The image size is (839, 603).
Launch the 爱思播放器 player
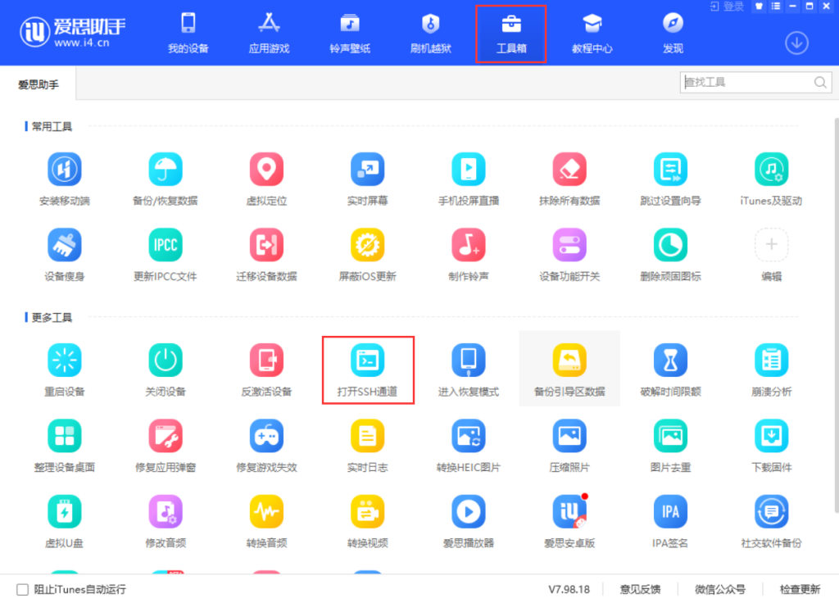coord(468,512)
